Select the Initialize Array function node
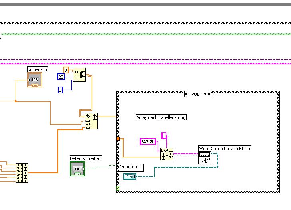 pyautogui.click(x=79, y=75)
